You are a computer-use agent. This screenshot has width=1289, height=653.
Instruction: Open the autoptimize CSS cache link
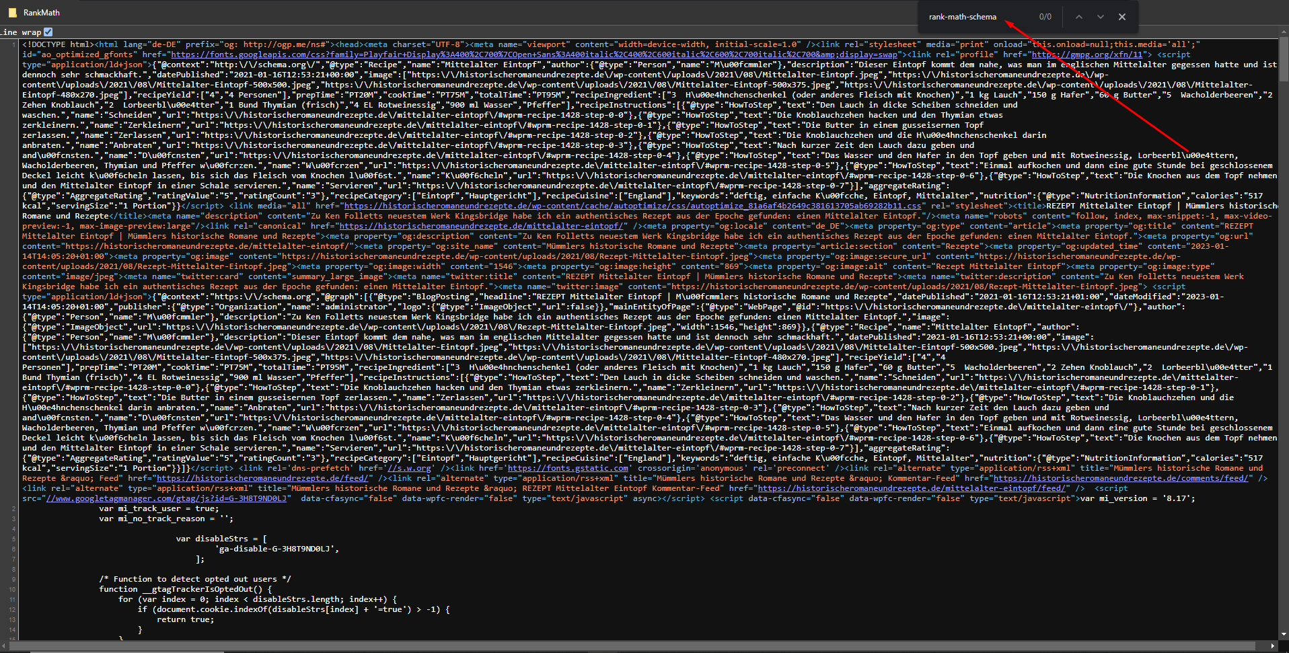[632, 206]
